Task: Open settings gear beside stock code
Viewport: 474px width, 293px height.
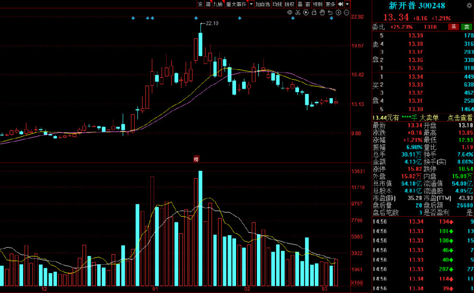Action: (x=469, y=6)
